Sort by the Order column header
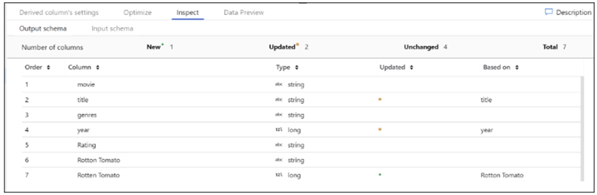This screenshot has width=597, height=195. (37, 67)
